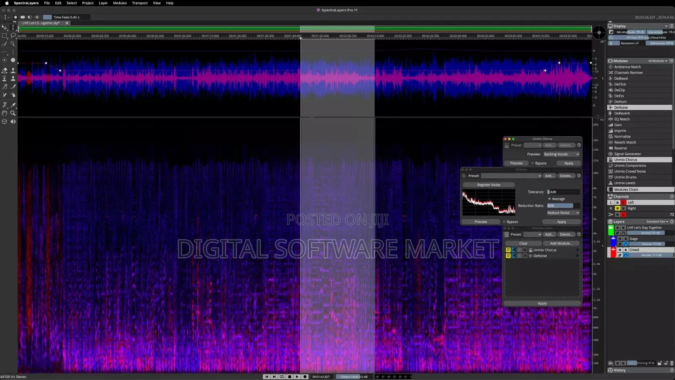The width and height of the screenshot is (675, 380).
Task: Close the LIVE Let's S...ogether.slp tab
Action: tap(67, 23)
